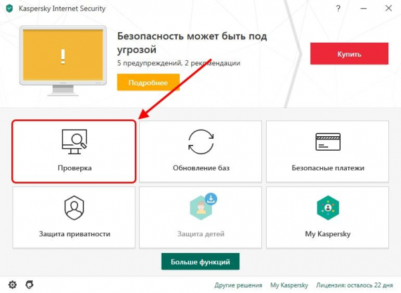Click the Защита детей label
Image resolution: width=401 pixels, height=293 pixels.
coord(201,234)
